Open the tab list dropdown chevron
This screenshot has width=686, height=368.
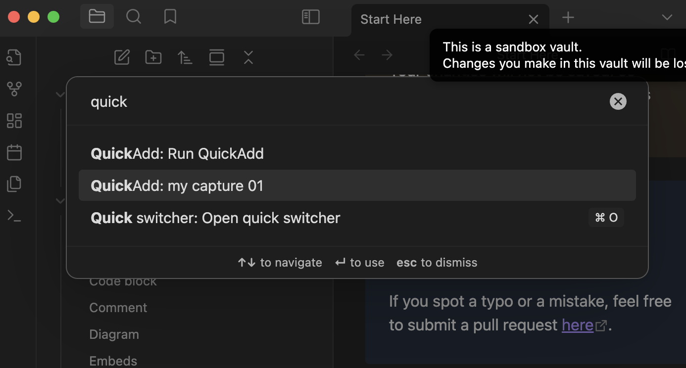coord(667,18)
